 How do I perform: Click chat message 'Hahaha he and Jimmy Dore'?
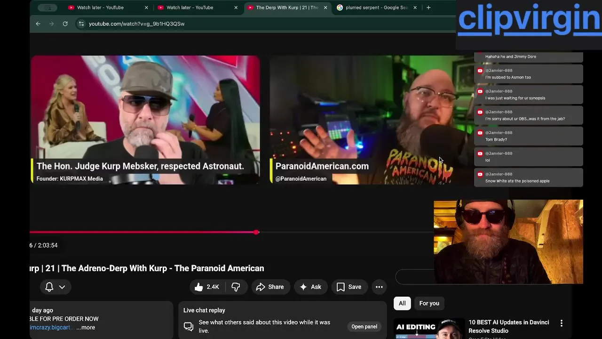pyautogui.click(x=529, y=56)
